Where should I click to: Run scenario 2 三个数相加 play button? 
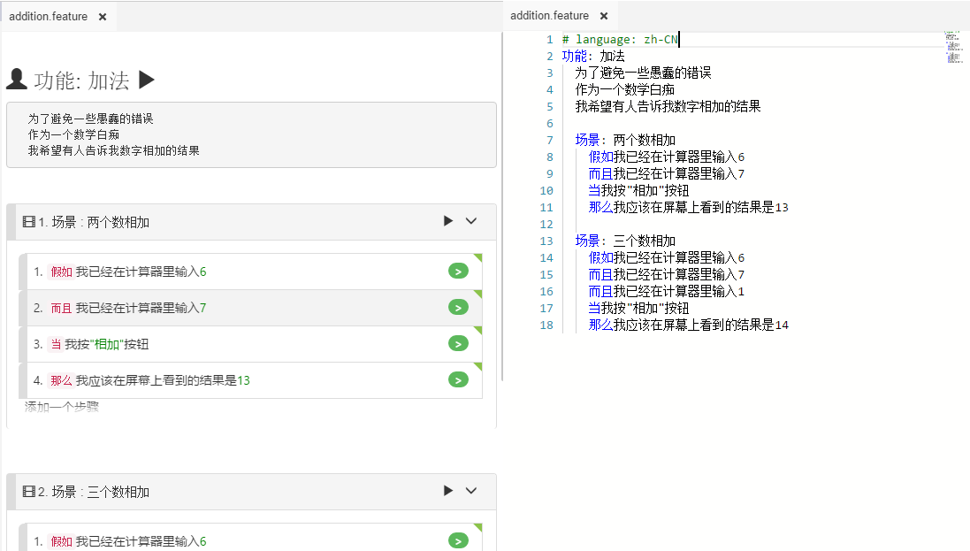[x=448, y=491]
